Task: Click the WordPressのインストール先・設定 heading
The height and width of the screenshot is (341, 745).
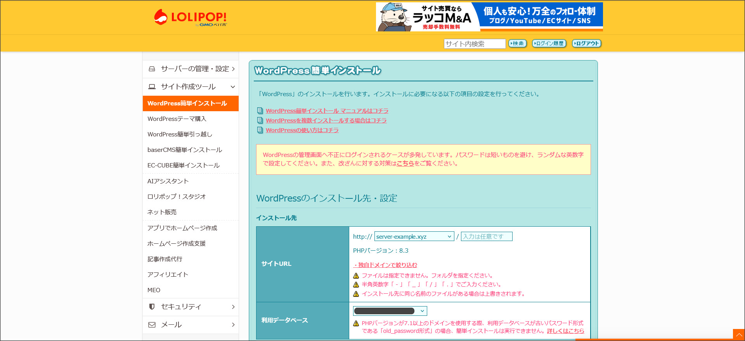Action: point(327,198)
